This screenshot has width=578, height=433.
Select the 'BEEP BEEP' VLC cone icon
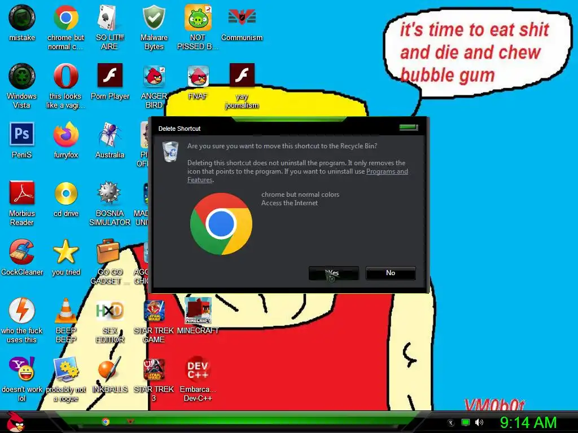click(x=65, y=321)
